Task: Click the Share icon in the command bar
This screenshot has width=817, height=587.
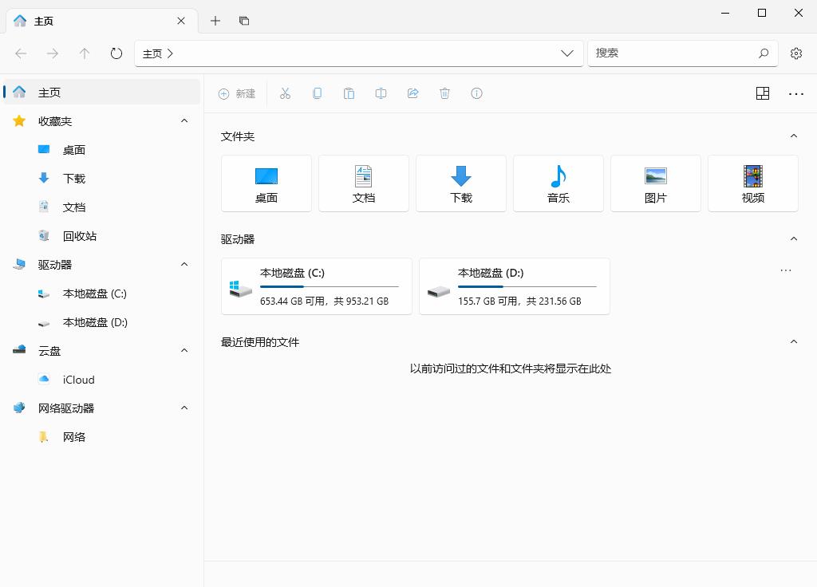Action: point(412,93)
